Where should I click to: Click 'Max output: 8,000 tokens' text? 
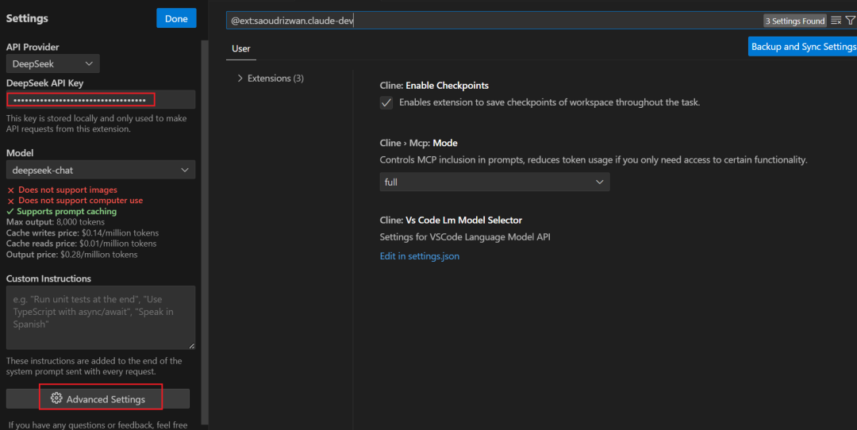coord(56,222)
